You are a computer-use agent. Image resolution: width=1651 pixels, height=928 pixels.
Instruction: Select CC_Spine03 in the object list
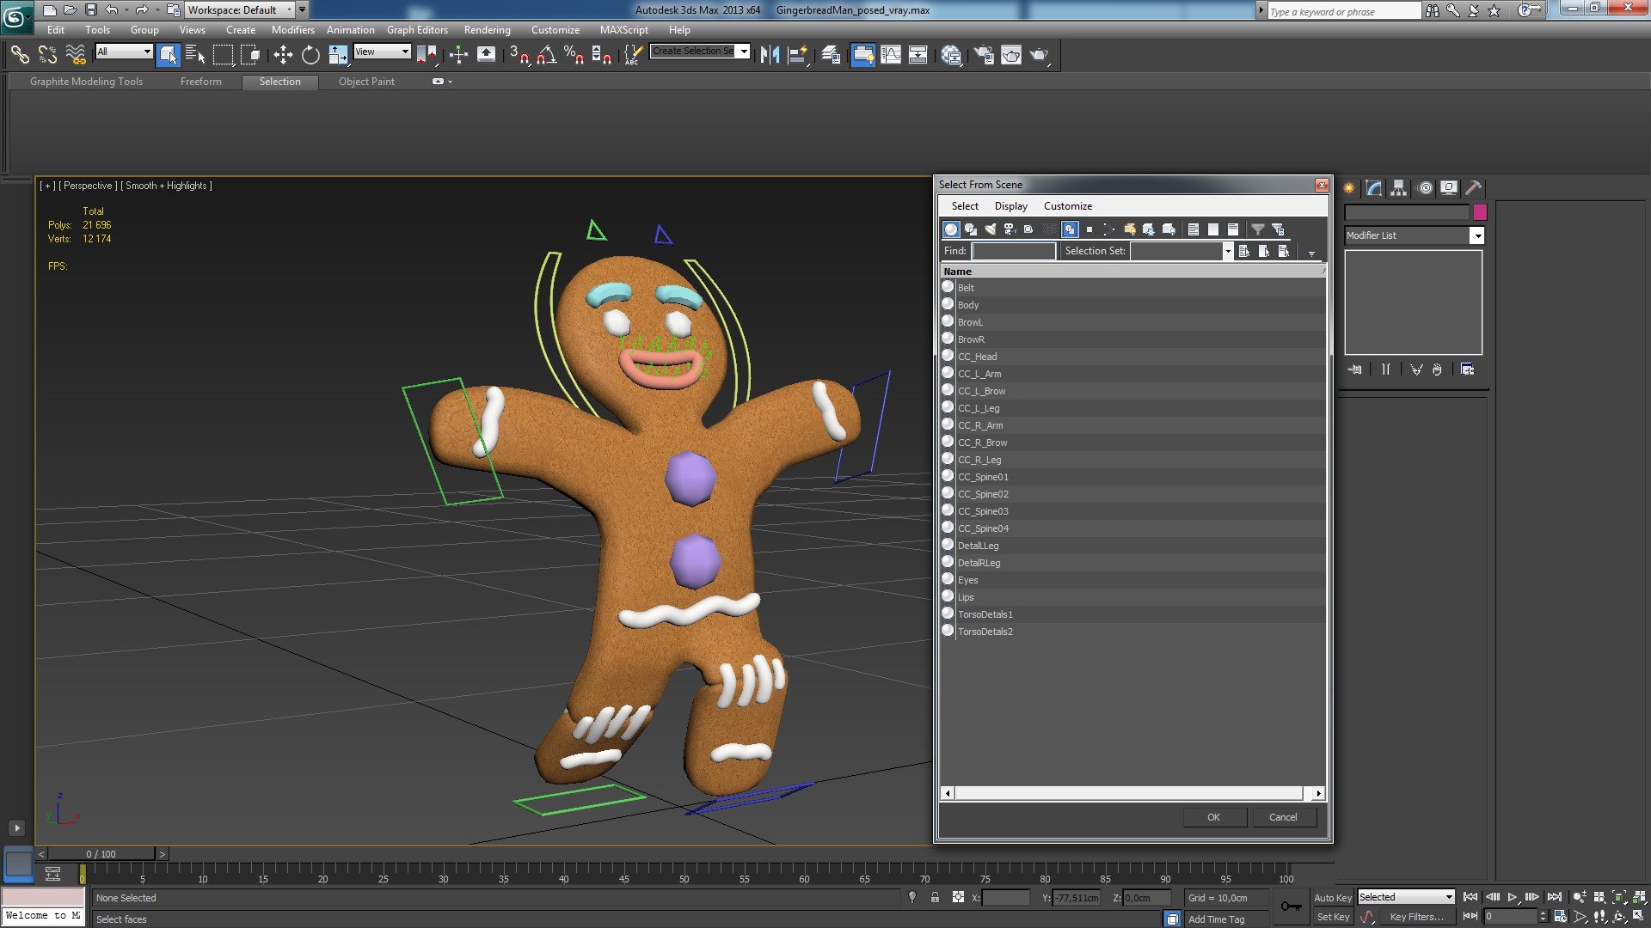(x=1132, y=511)
